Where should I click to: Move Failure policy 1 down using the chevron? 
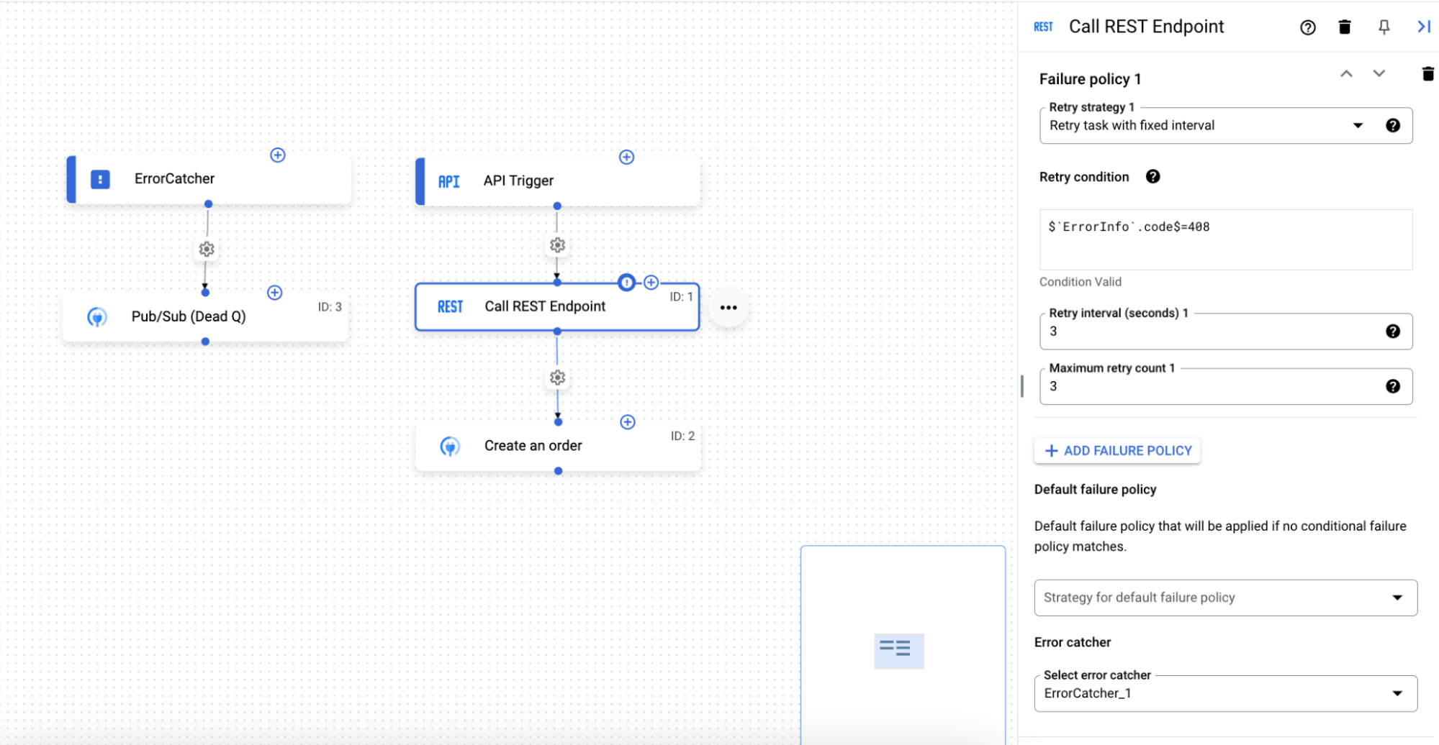pyautogui.click(x=1379, y=73)
